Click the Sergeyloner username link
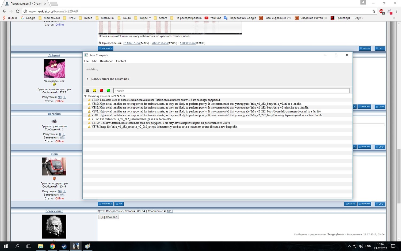The image size is (401, 251). 54,211
